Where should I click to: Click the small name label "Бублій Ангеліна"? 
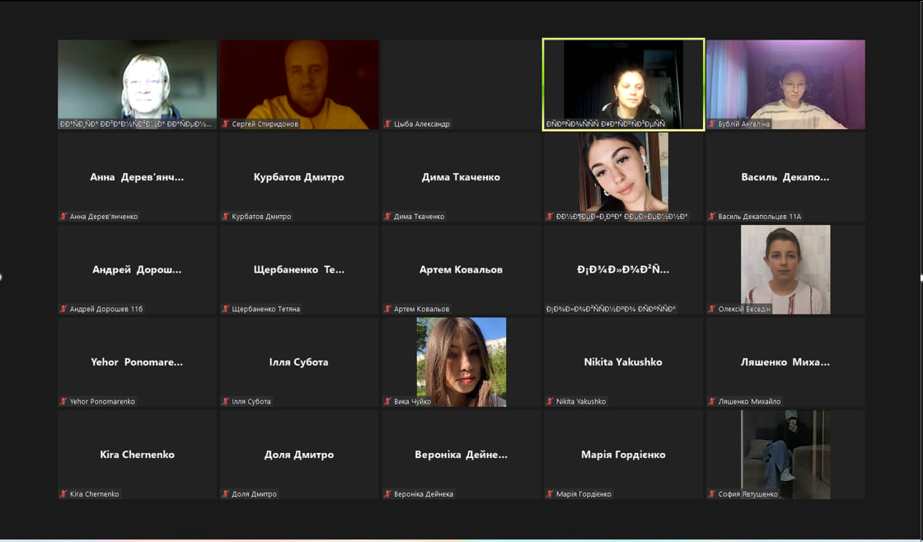743,124
